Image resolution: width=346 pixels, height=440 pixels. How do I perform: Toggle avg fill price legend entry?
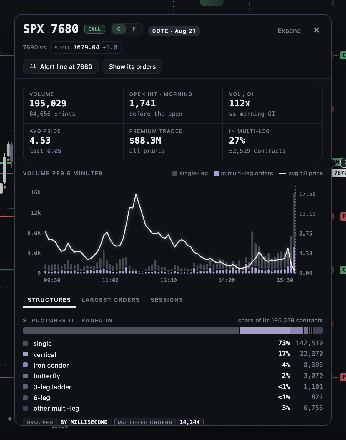pos(301,174)
